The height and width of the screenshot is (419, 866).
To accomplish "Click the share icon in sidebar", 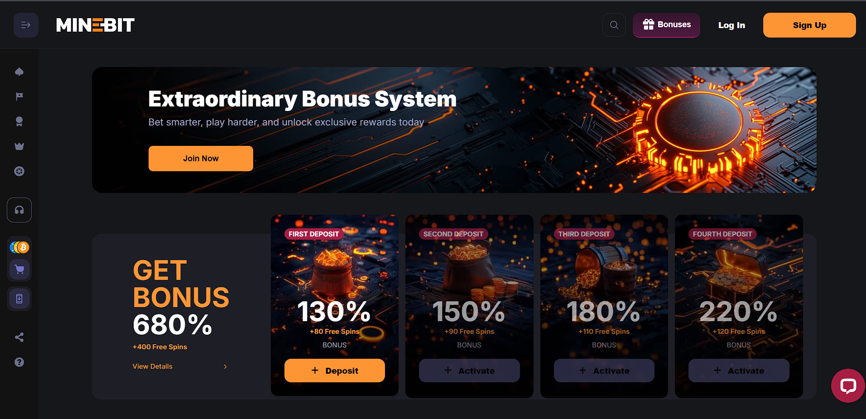I will (19, 337).
